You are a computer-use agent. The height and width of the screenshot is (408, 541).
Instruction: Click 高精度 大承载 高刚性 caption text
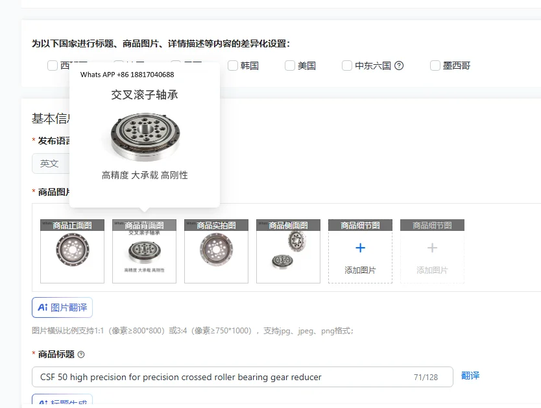[x=145, y=175]
